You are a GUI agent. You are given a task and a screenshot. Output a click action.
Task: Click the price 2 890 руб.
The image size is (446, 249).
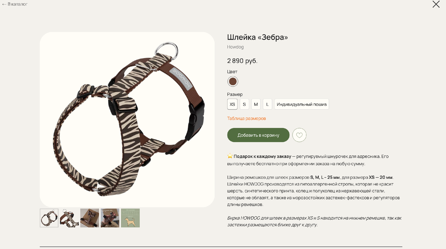tap(242, 61)
